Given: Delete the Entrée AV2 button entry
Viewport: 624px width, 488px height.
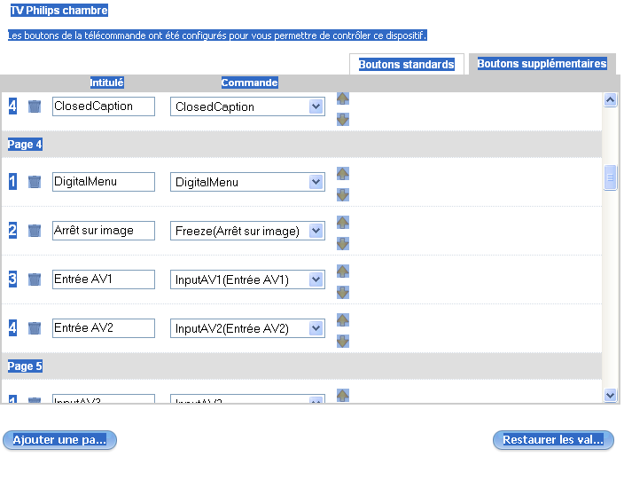Looking at the screenshot, I should (35, 328).
